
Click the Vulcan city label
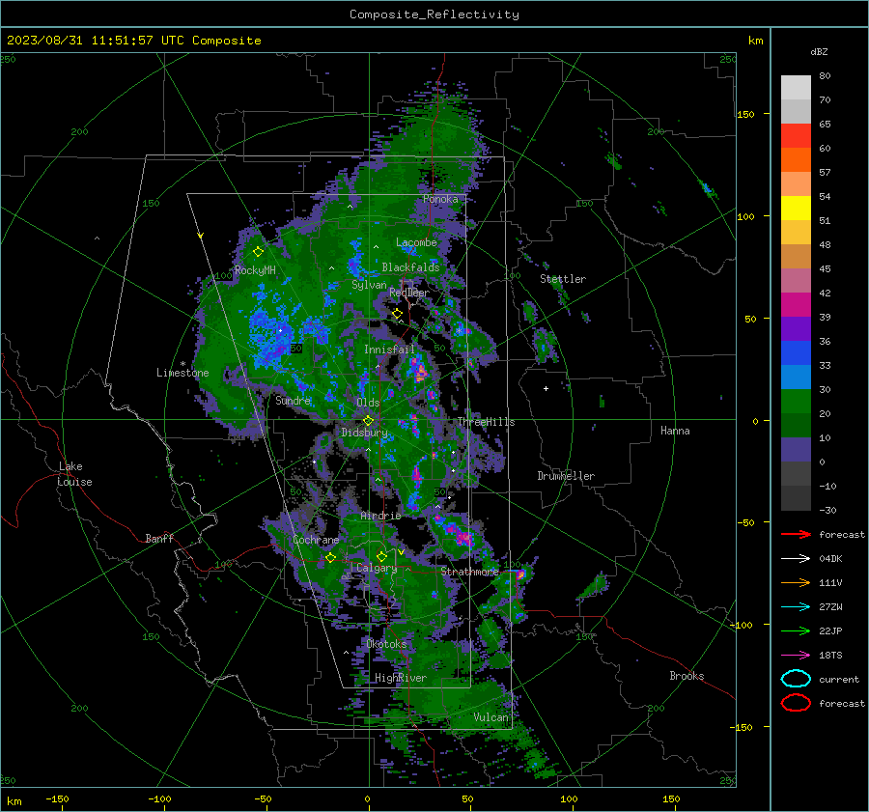tap(491, 717)
